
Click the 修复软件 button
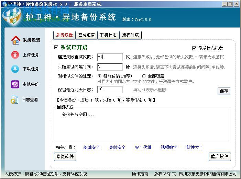(65, 157)
